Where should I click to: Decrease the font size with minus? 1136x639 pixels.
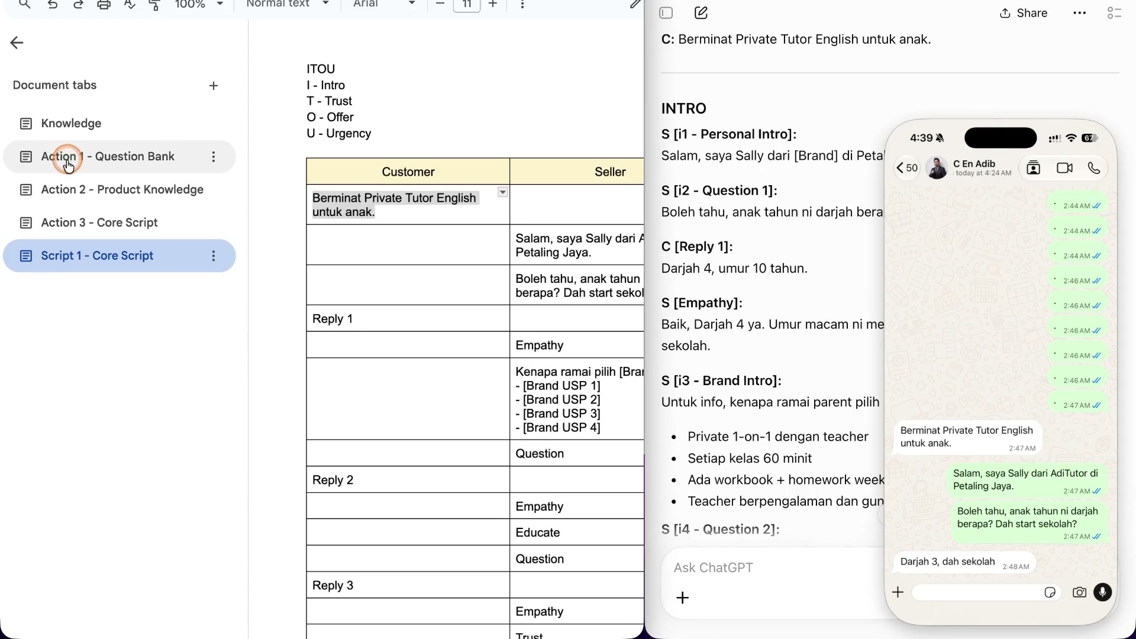coord(440,5)
